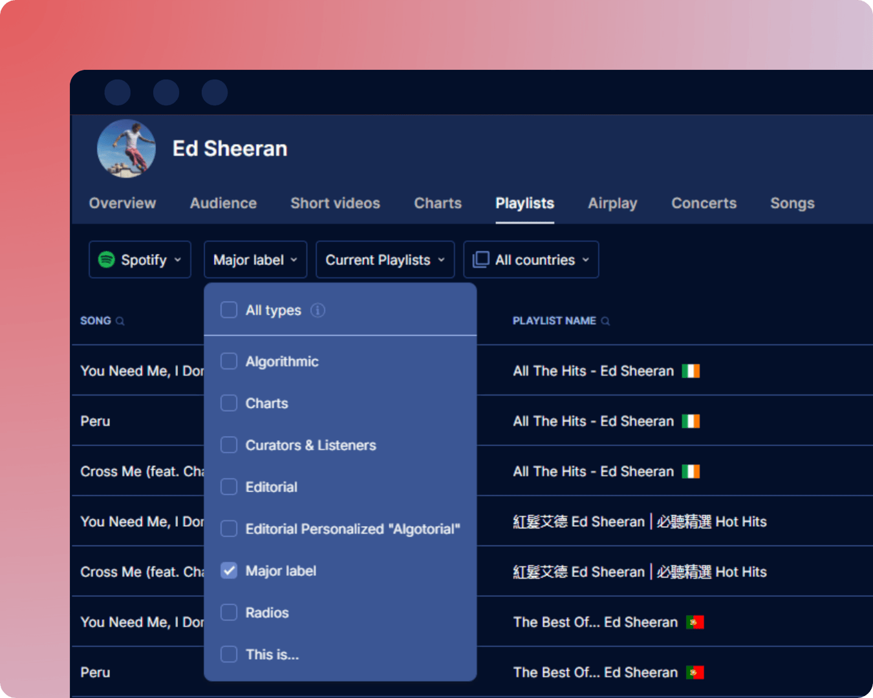
Task: Open the Concerts tab
Action: click(x=704, y=203)
